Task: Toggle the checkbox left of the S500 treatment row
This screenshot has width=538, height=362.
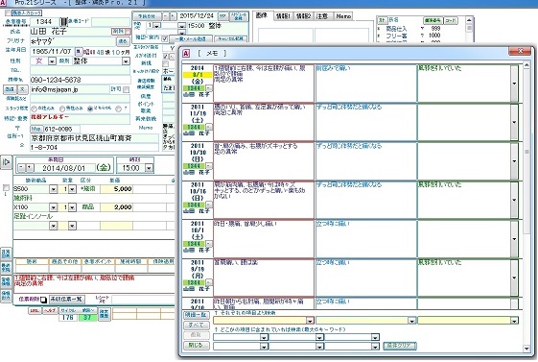Action: [6, 187]
